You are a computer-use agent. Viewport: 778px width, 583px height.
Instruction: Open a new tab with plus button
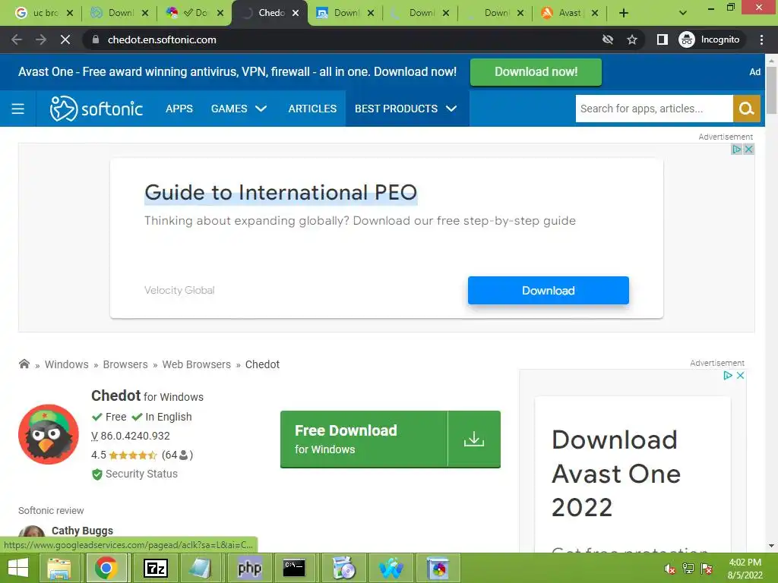tap(624, 13)
